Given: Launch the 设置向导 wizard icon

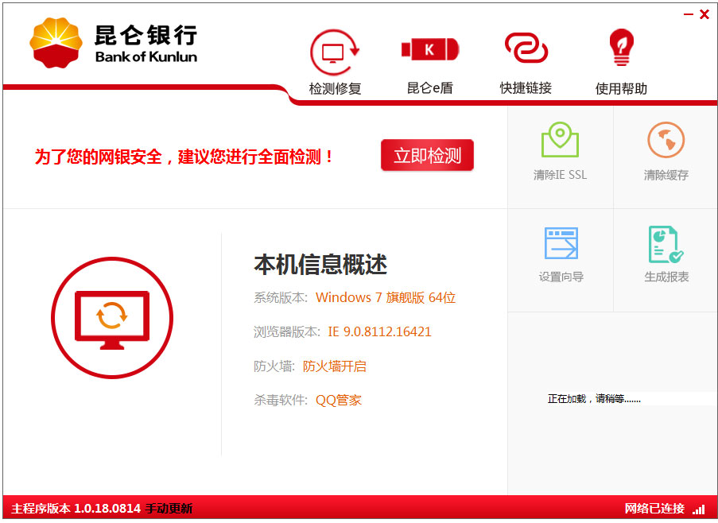Looking at the screenshot, I should tap(561, 244).
